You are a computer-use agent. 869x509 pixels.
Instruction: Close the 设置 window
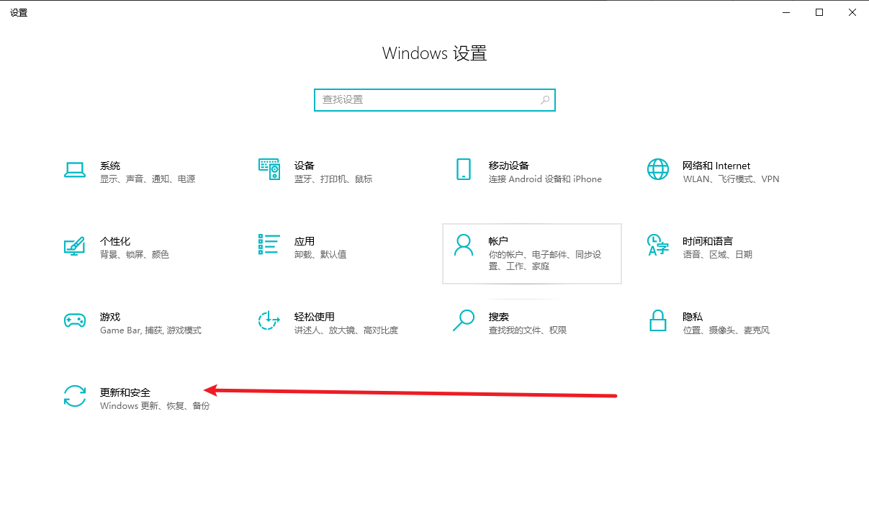[x=852, y=12]
